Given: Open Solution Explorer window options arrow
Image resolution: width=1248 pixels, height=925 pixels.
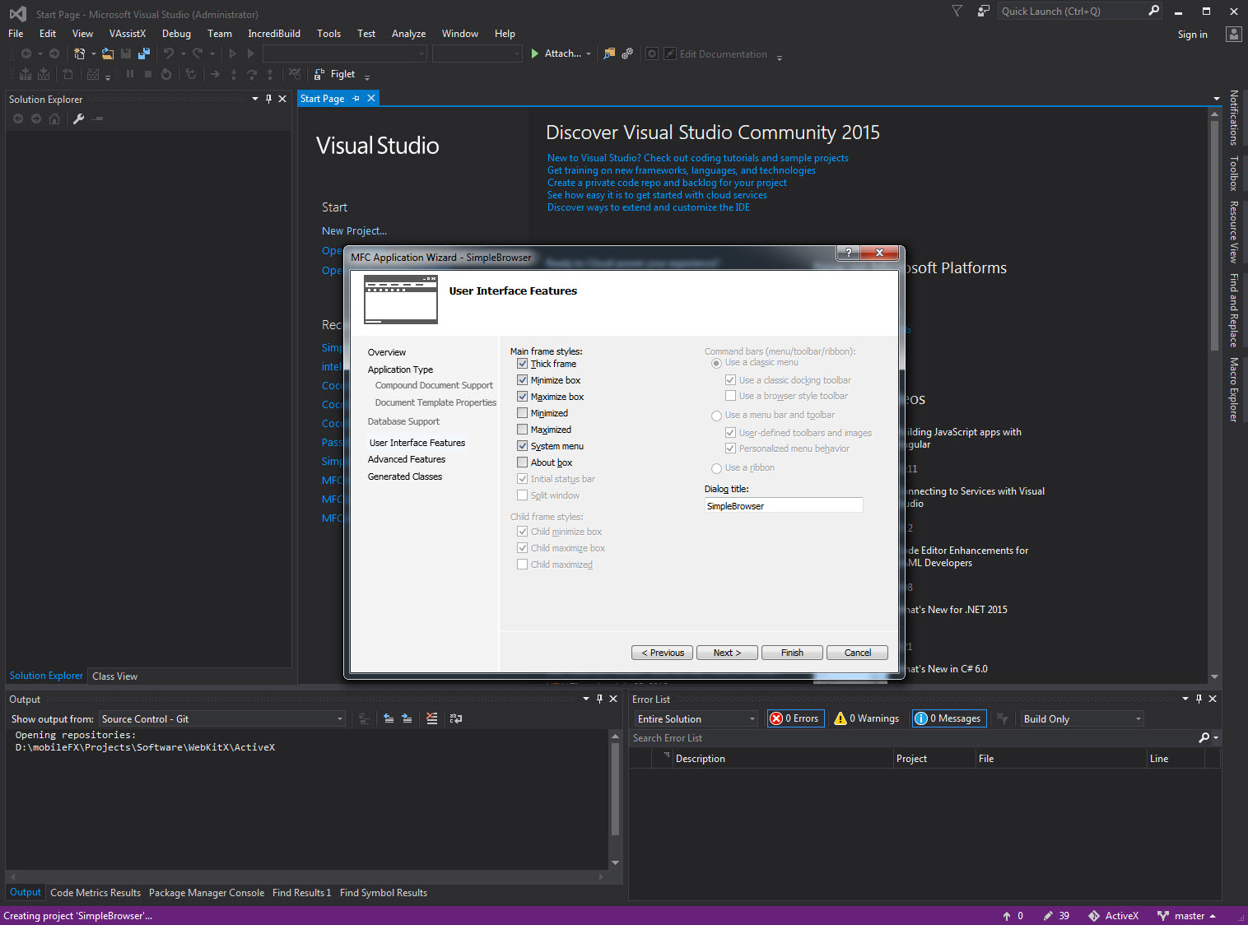Looking at the screenshot, I should pyautogui.click(x=255, y=99).
